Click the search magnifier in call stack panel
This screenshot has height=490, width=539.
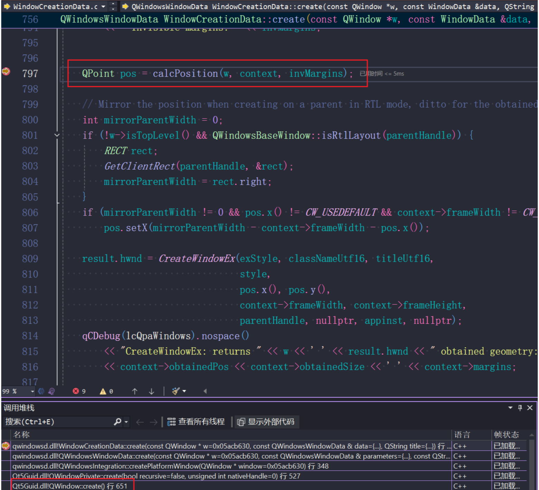click(118, 421)
